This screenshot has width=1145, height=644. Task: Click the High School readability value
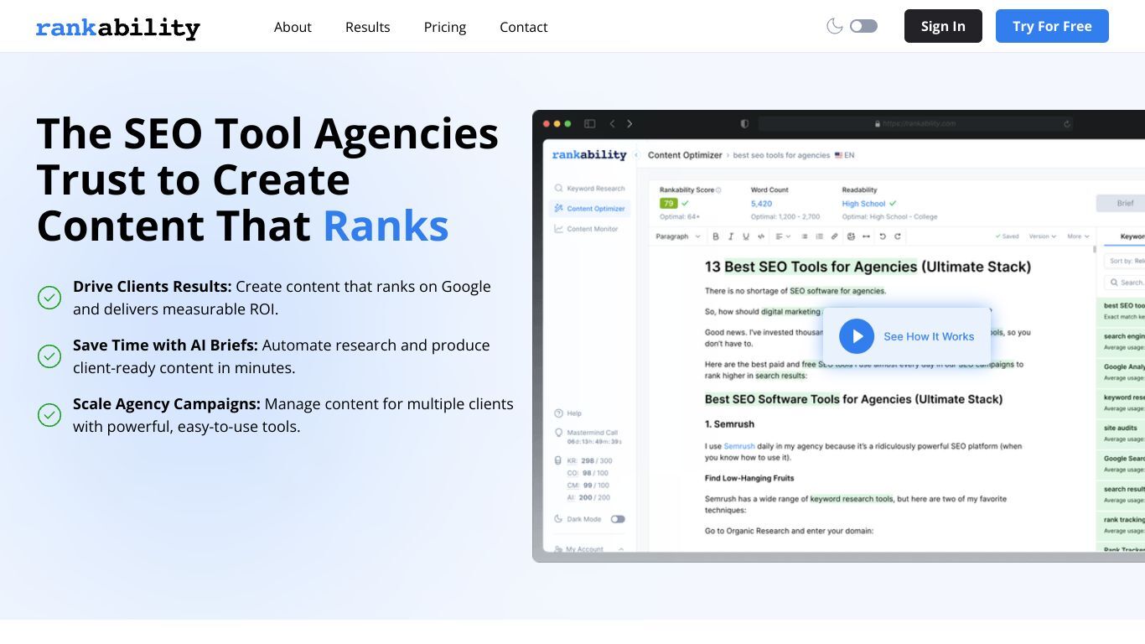coord(863,204)
